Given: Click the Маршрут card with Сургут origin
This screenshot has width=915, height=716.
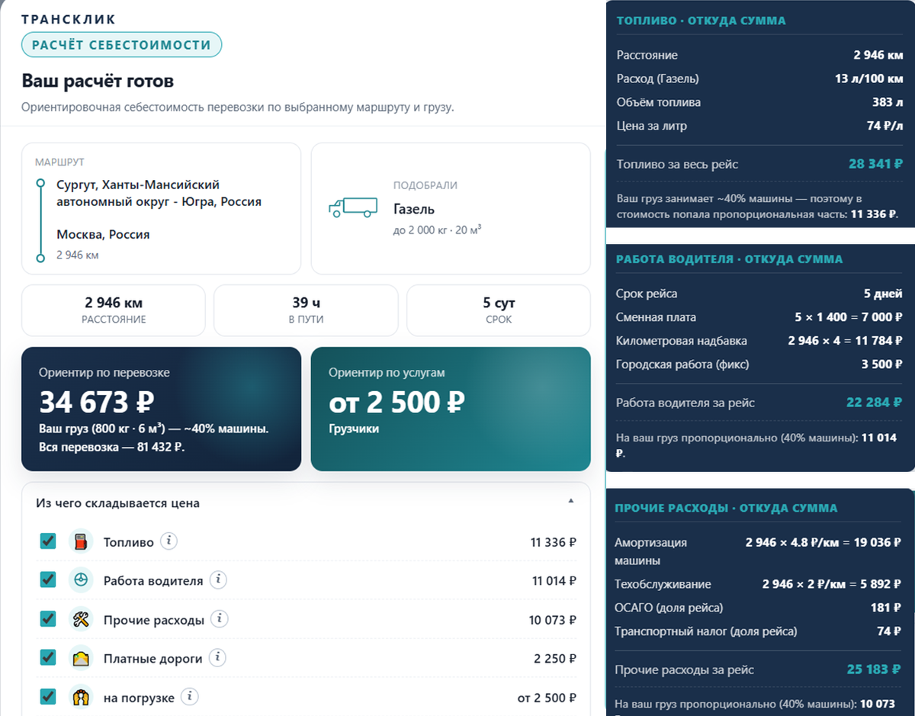Looking at the screenshot, I should pyautogui.click(x=161, y=208).
